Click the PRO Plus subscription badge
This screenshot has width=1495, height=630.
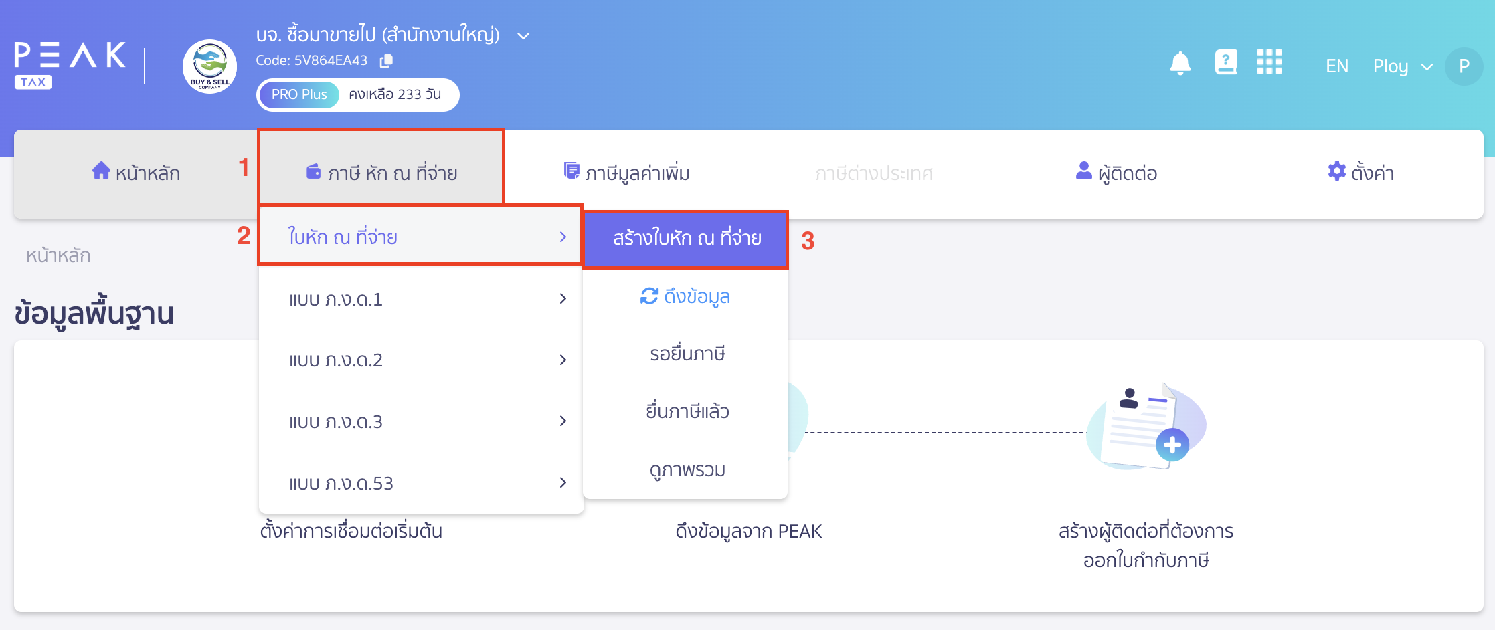299,94
